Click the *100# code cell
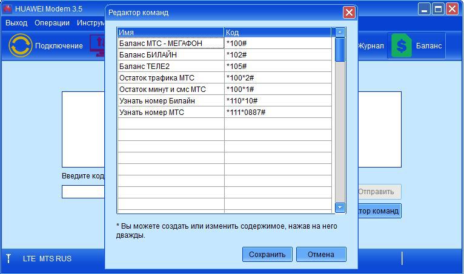This screenshot has width=464, height=274. [x=278, y=43]
